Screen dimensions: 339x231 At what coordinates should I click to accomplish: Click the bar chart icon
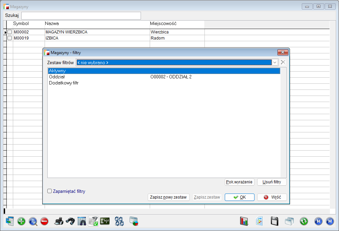[x=244, y=222]
